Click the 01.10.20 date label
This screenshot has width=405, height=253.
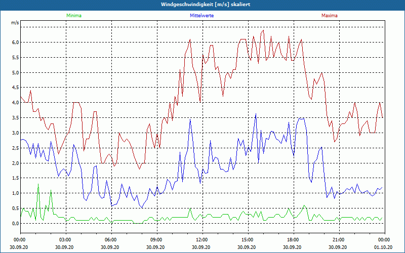click(383, 247)
